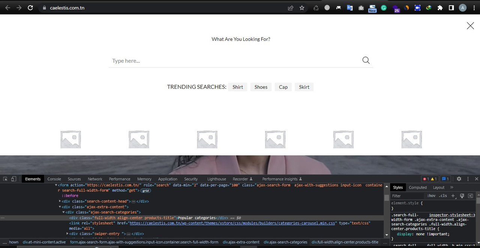The image size is (480, 248).
Task: Collapse the ajax-search-categories div
Action: pyautogui.click(x=64, y=212)
